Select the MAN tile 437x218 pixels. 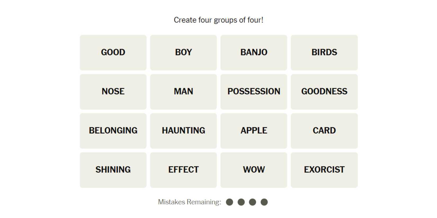(183, 91)
